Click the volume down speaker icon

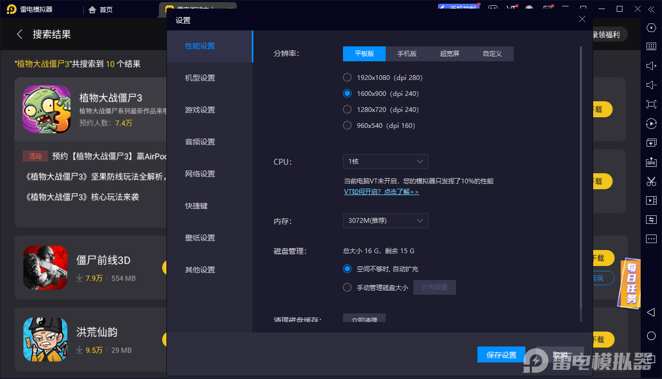(x=651, y=85)
